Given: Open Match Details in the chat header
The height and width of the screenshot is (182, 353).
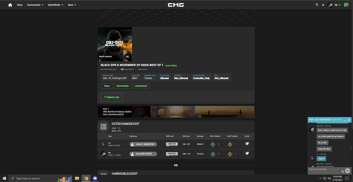Looking at the screenshot, I should (337, 120).
